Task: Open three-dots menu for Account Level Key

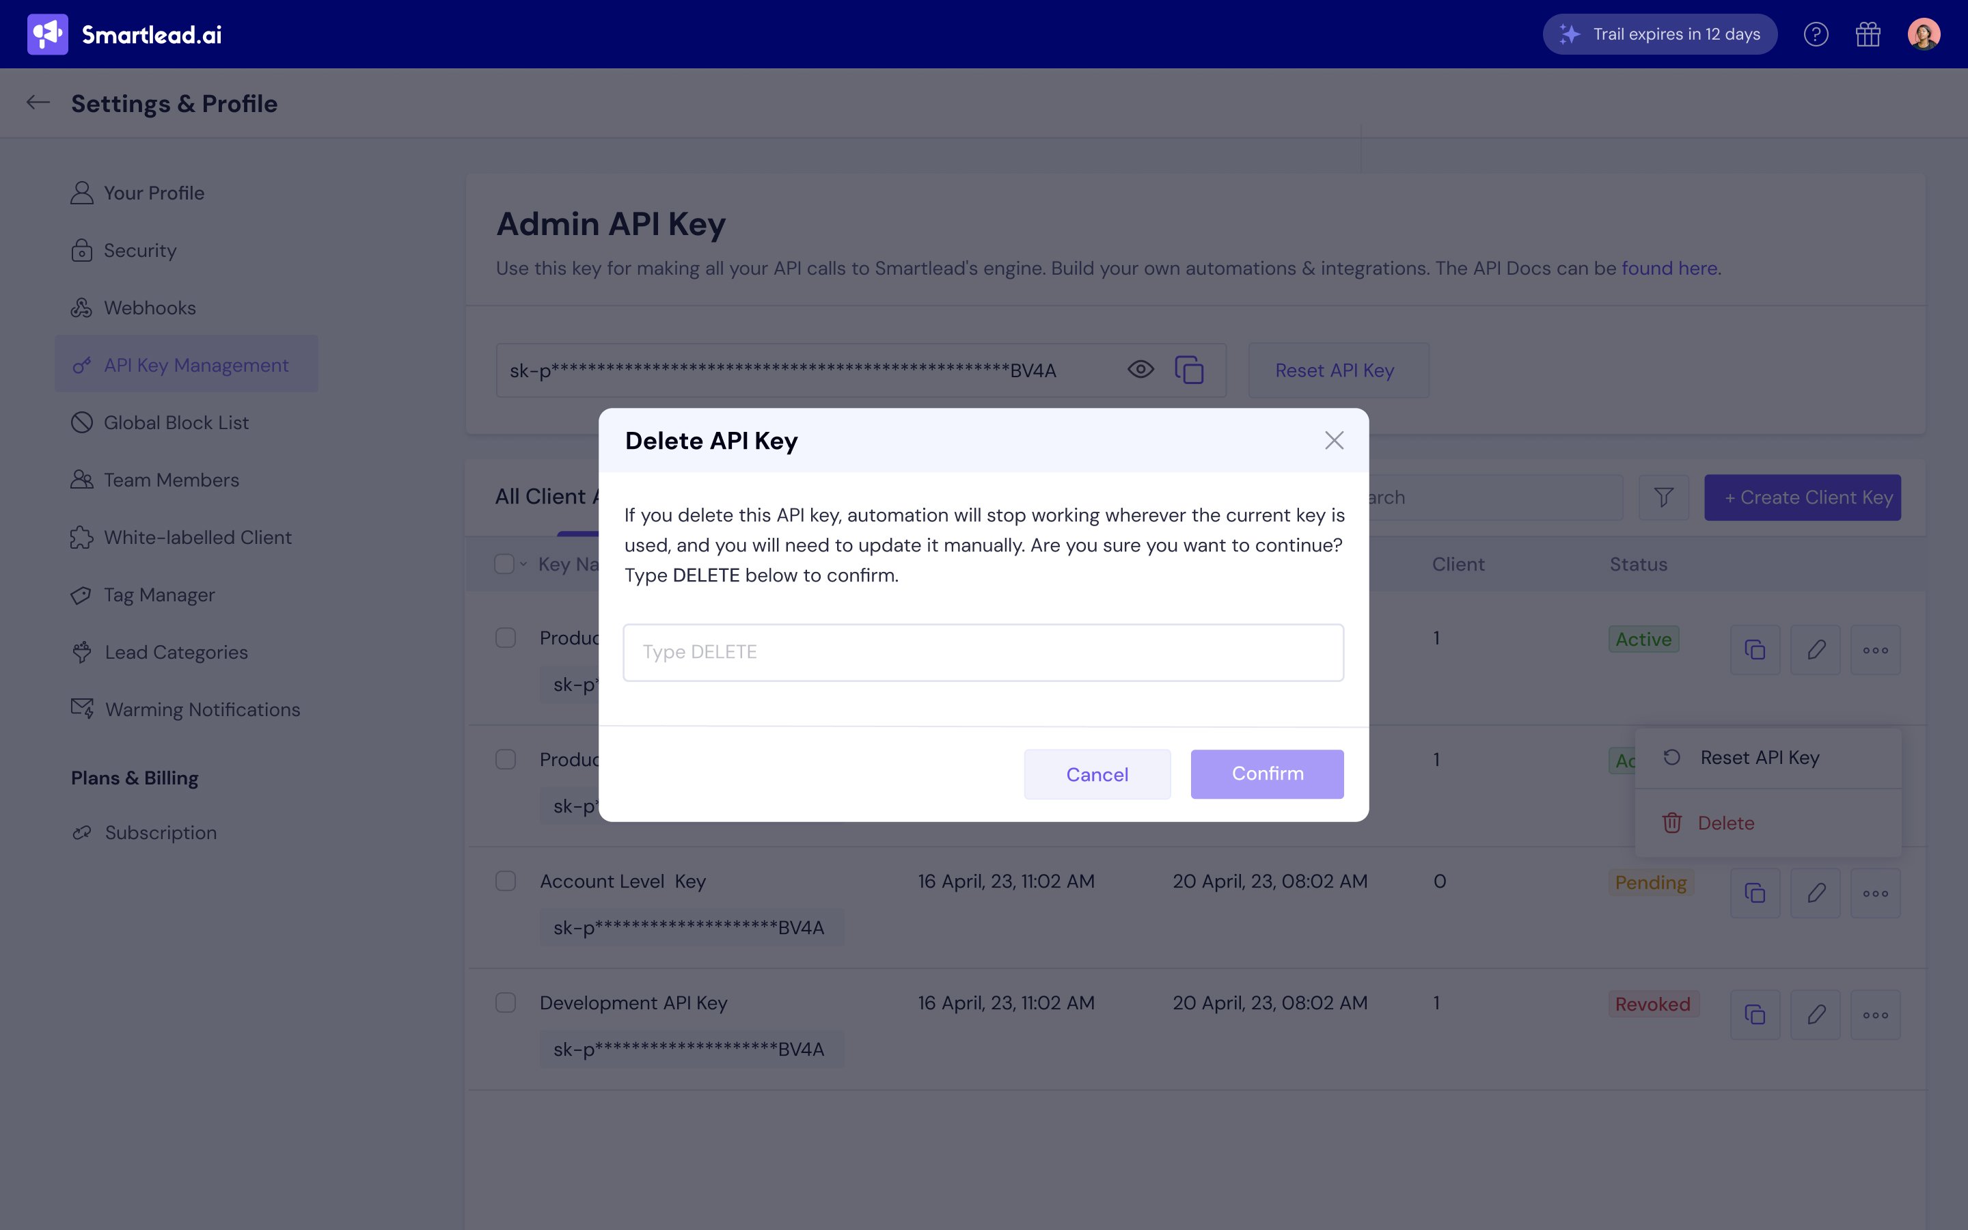Action: (1875, 893)
